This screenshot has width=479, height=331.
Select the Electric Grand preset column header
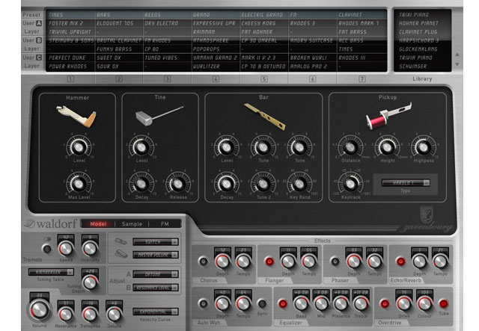(x=264, y=15)
